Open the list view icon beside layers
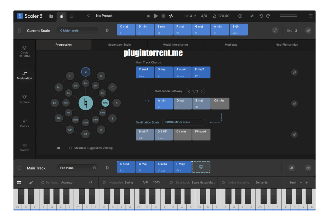The image size is (329, 217). (72, 16)
